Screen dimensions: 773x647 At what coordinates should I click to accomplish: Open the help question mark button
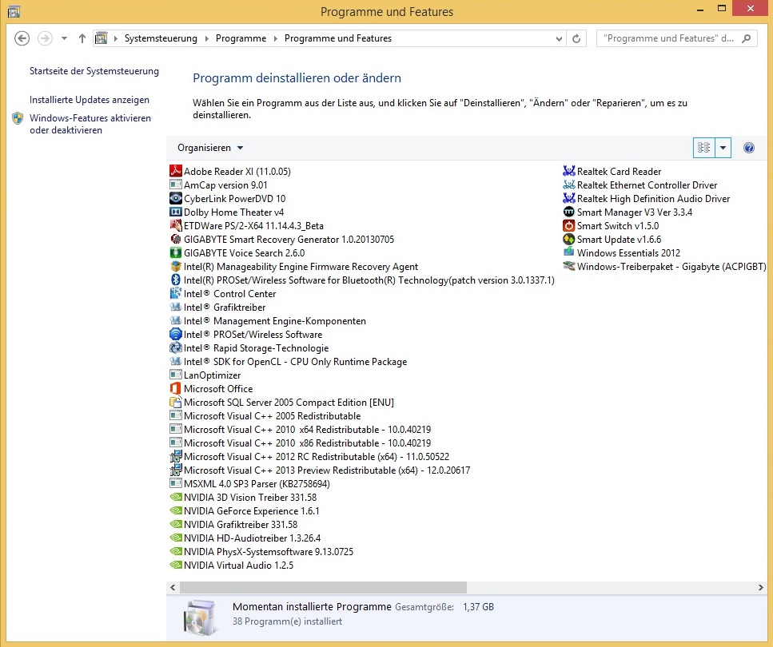(x=748, y=148)
